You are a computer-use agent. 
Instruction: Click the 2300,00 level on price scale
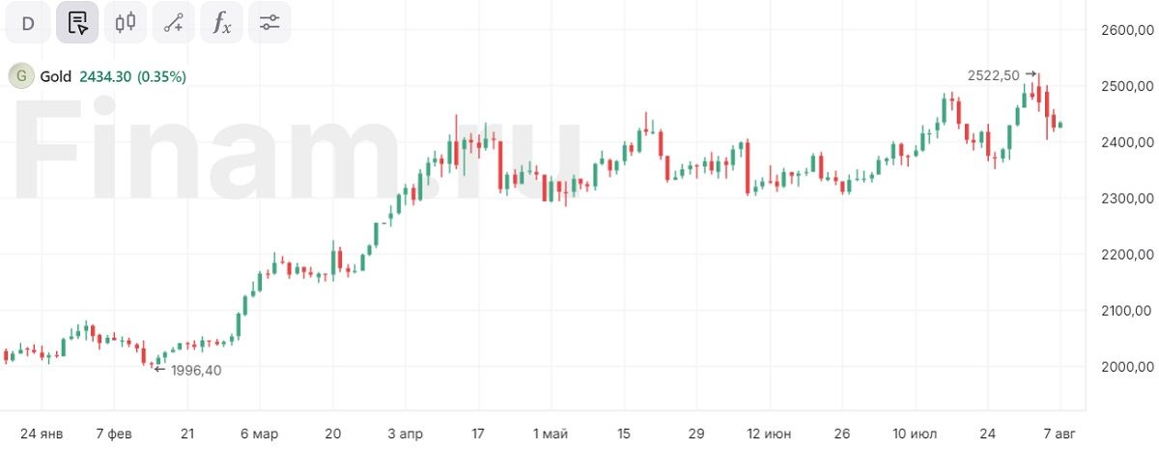pos(1128,199)
